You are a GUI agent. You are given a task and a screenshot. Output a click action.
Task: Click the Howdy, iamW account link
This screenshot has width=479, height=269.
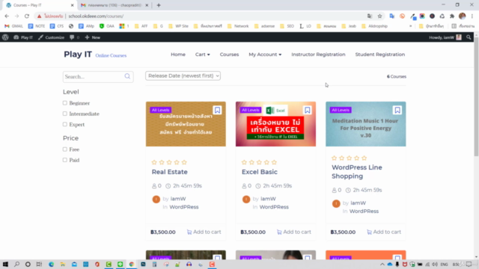click(x=445, y=37)
